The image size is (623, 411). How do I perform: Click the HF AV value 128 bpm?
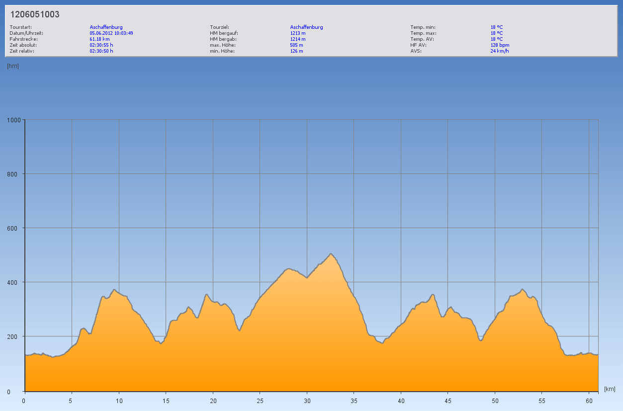tap(500, 45)
